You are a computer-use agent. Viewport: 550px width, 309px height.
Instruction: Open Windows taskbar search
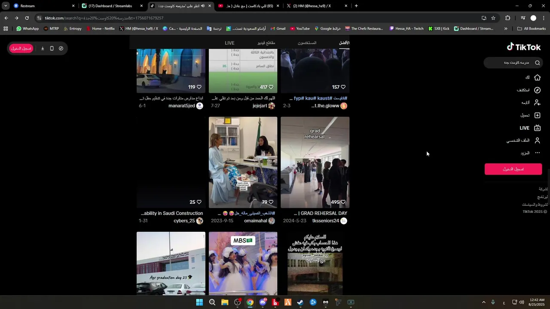[212, 302]
